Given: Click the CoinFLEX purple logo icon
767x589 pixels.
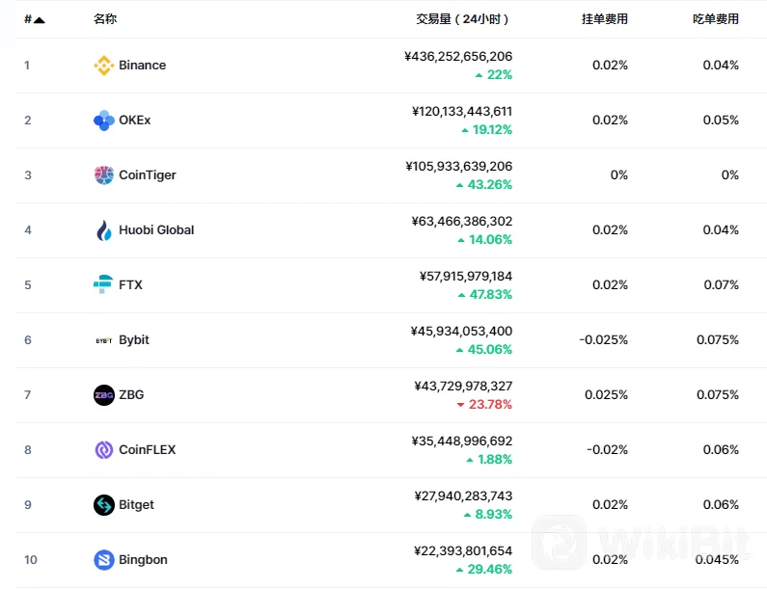Looking at the screenshot, I should (103, 450).
